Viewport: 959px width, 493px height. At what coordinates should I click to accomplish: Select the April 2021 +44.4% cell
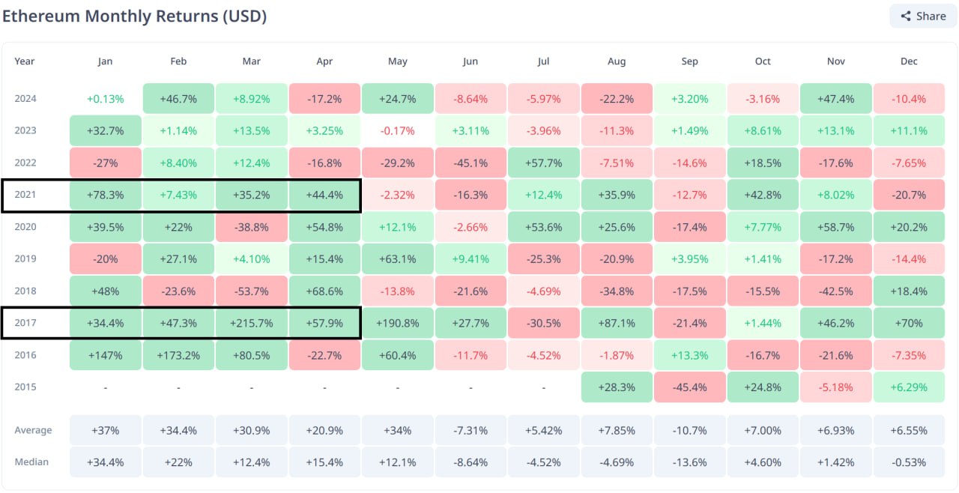point(324,194)
